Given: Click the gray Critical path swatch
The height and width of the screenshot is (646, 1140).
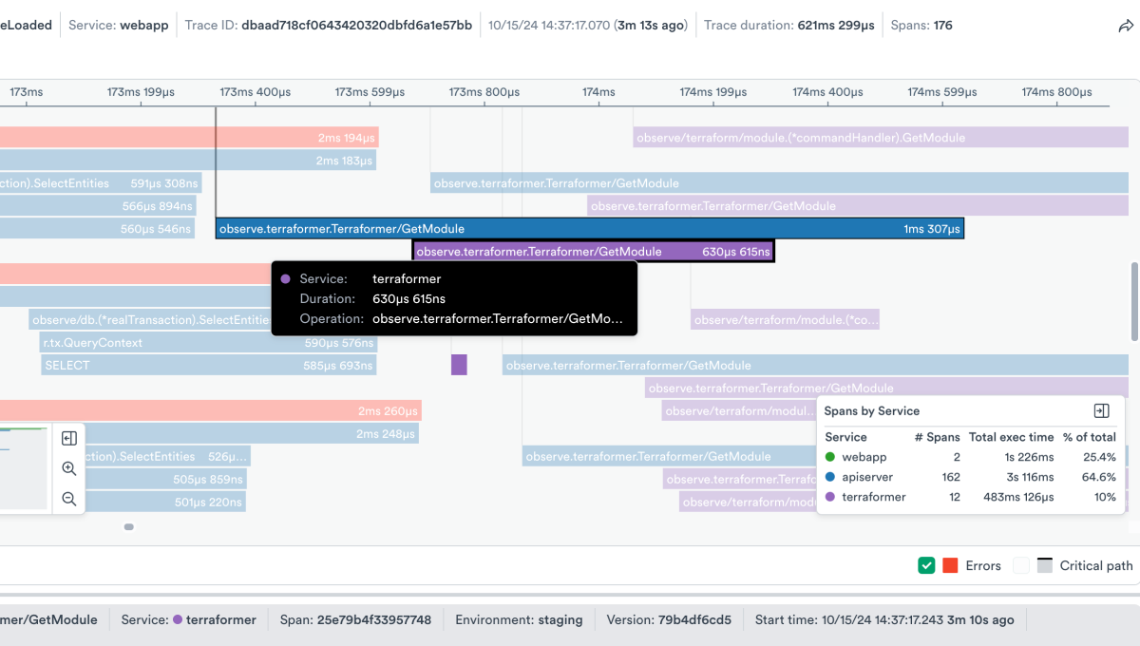Looking at the screenshot, I should coord(1045,565).
